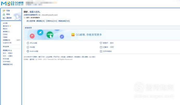
Task: Click the 写信 compose pencil icon
Action: pos(4,11)
